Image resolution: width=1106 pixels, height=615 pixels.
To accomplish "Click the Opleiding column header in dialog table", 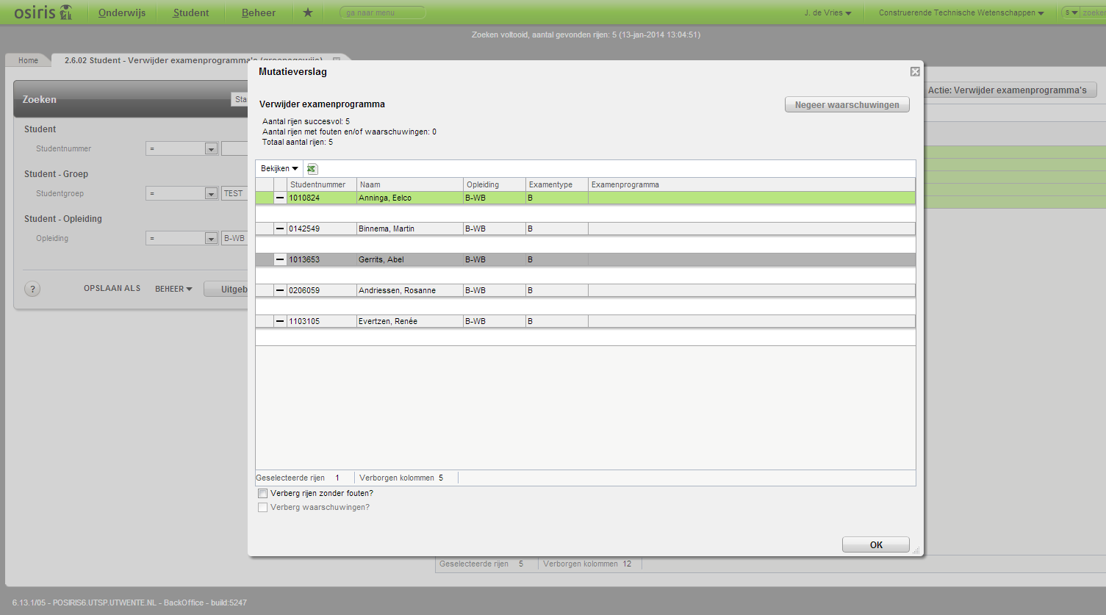I will [495, 184].
